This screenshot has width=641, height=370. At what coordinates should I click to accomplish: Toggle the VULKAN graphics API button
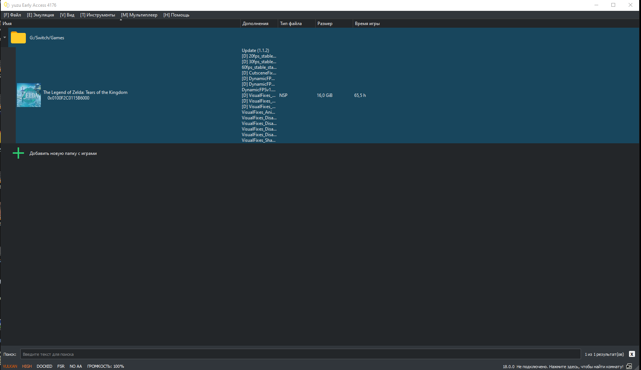[x=10, y=366]
